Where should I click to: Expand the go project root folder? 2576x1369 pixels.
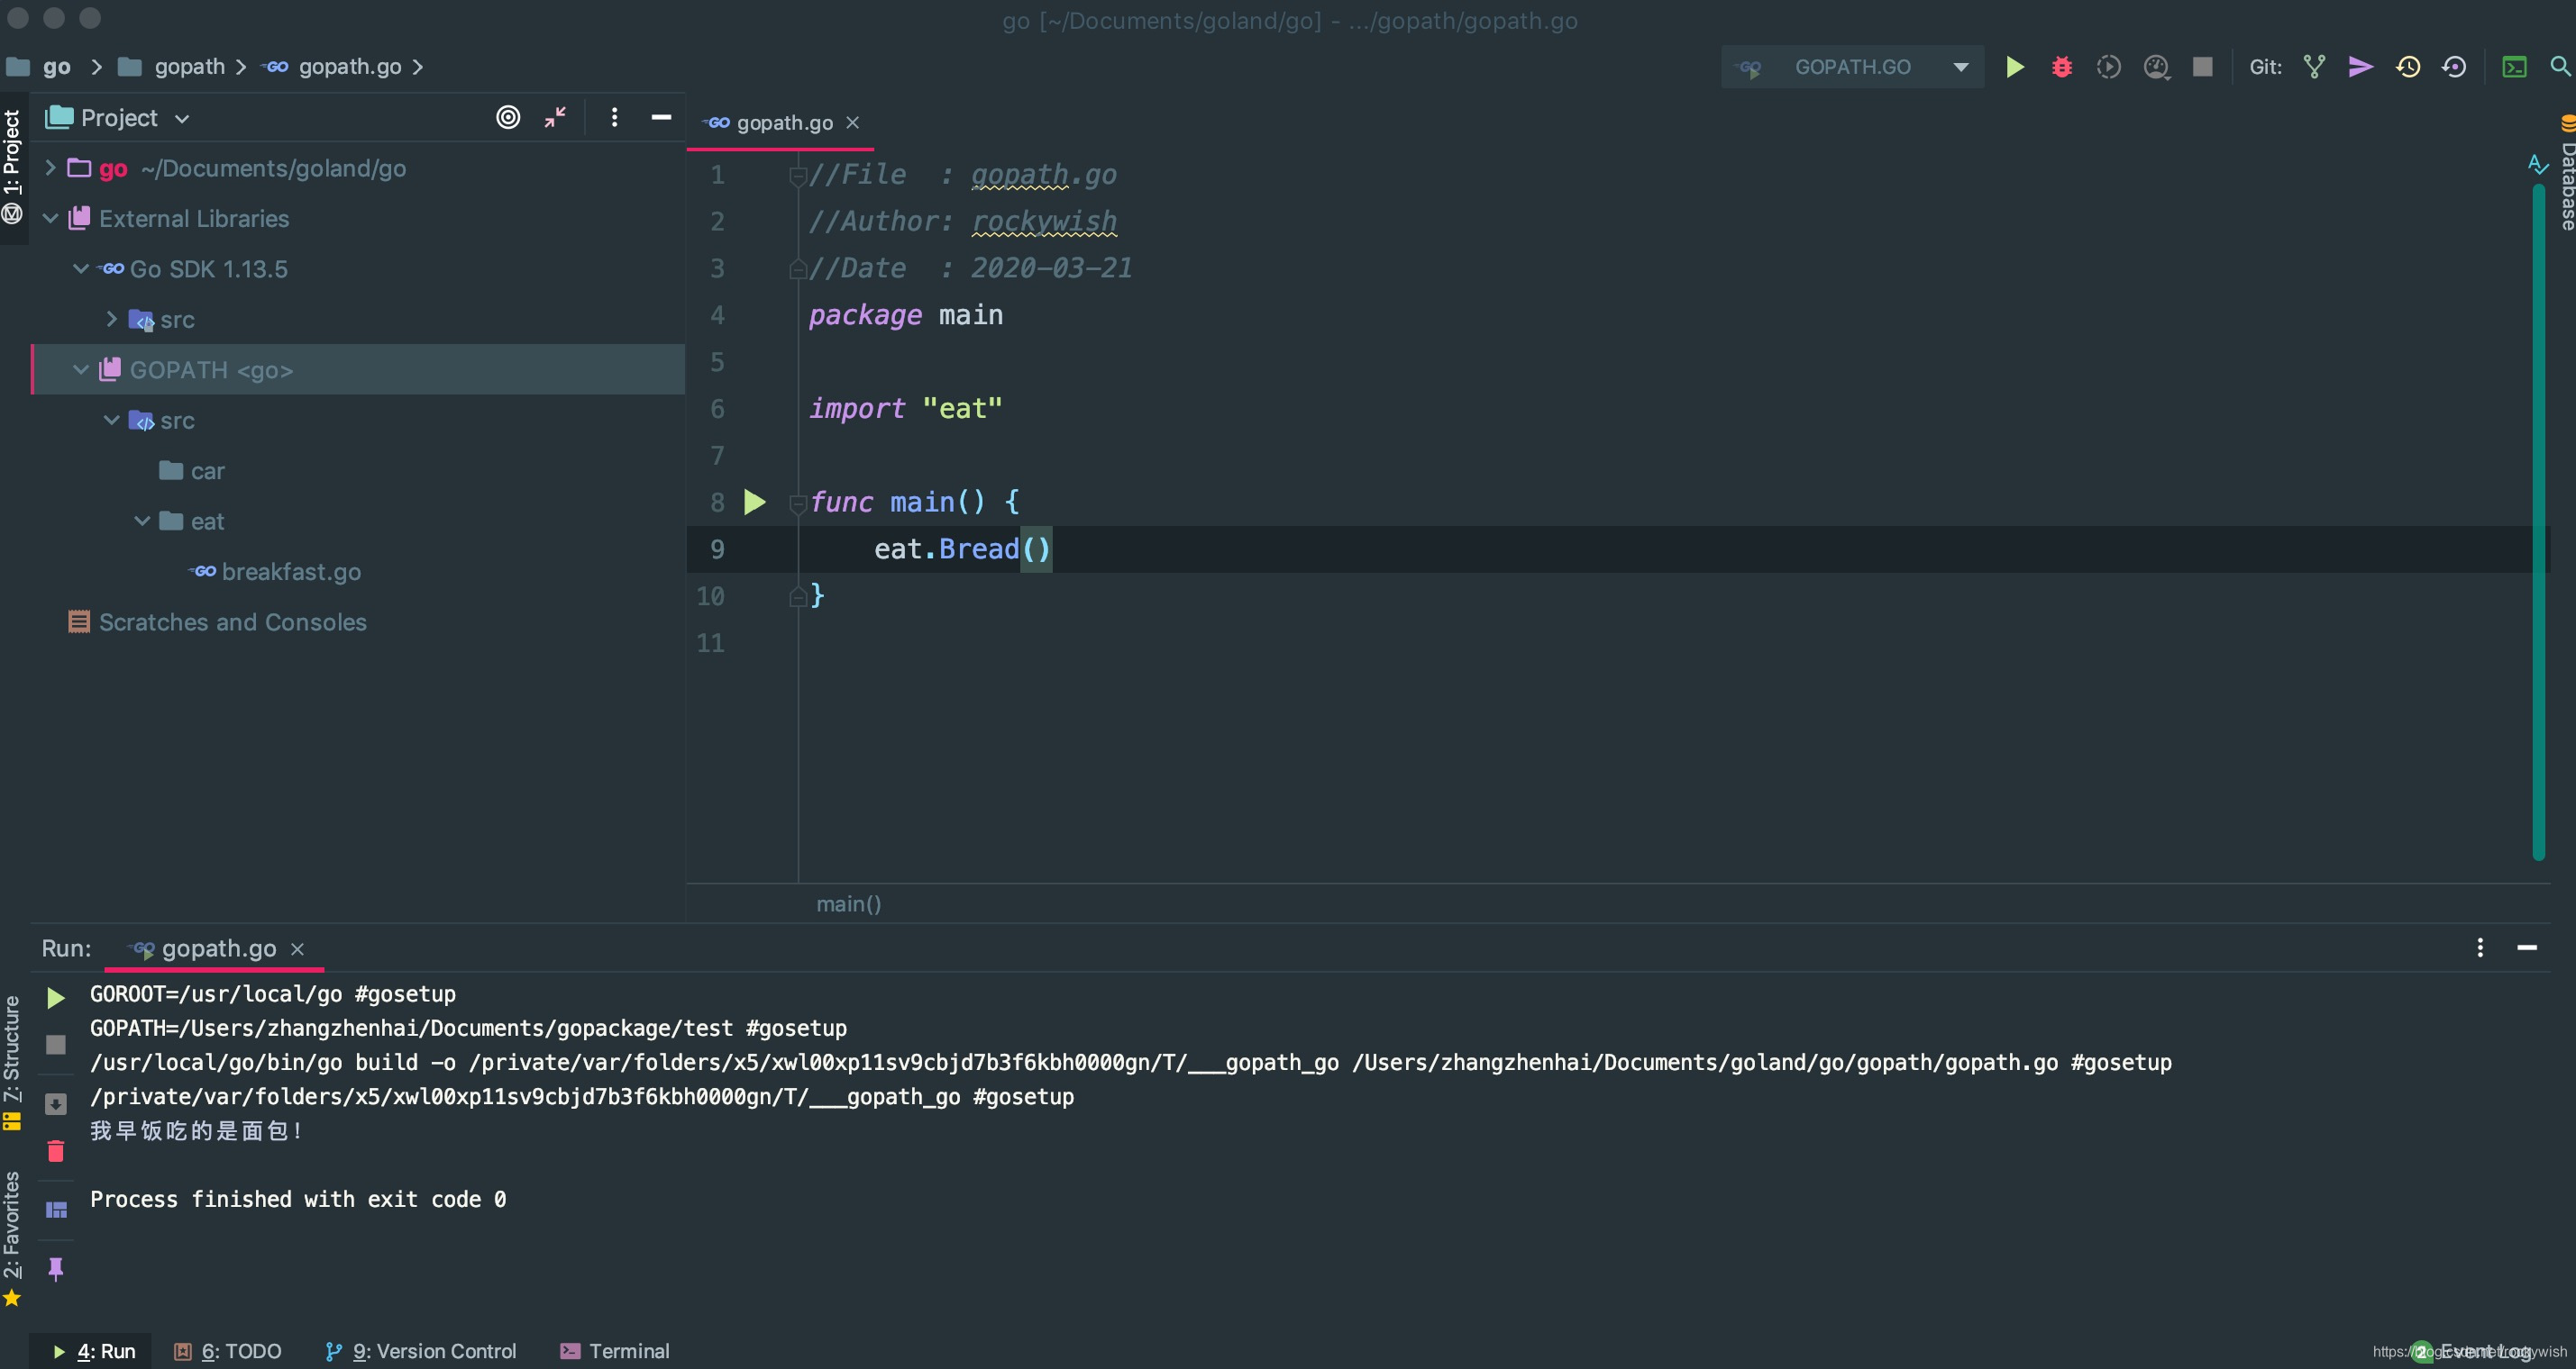50,168
